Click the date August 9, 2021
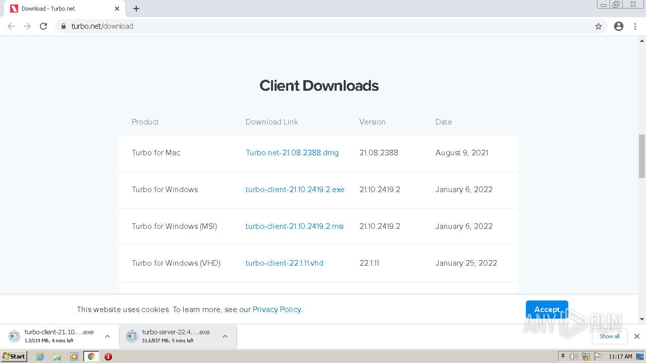 pos(462,153)
